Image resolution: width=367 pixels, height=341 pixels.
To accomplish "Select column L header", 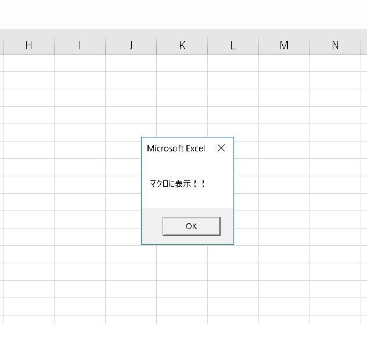I will point(233,45).
